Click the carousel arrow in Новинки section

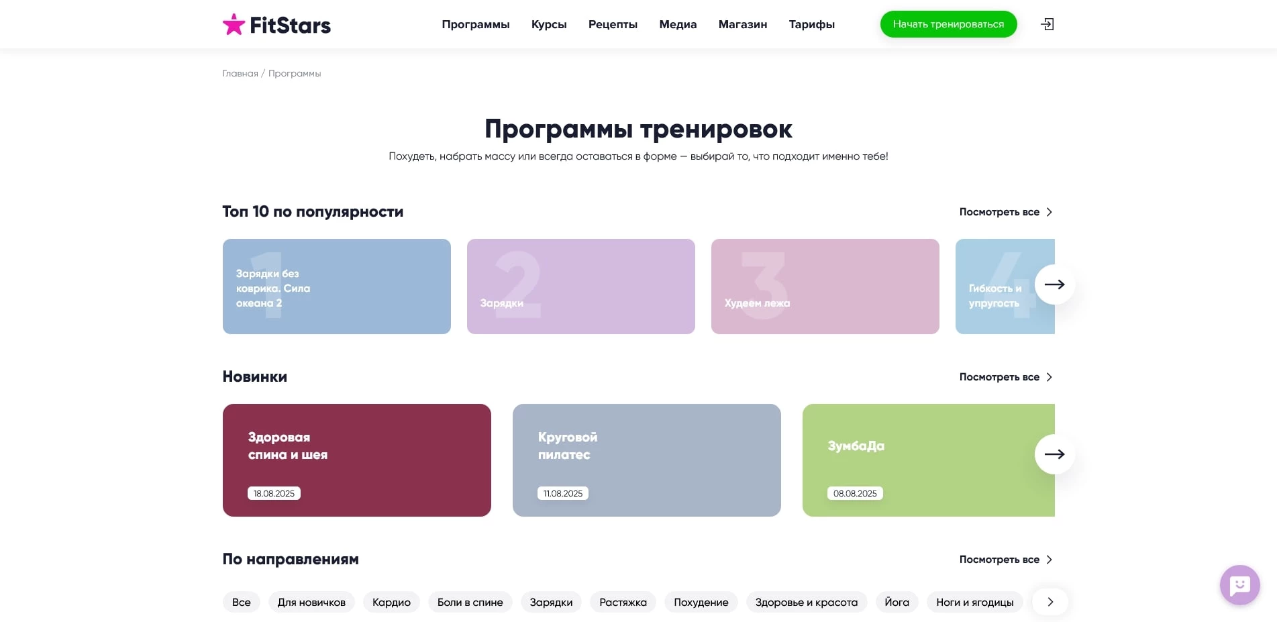[x=1054, y=454]
